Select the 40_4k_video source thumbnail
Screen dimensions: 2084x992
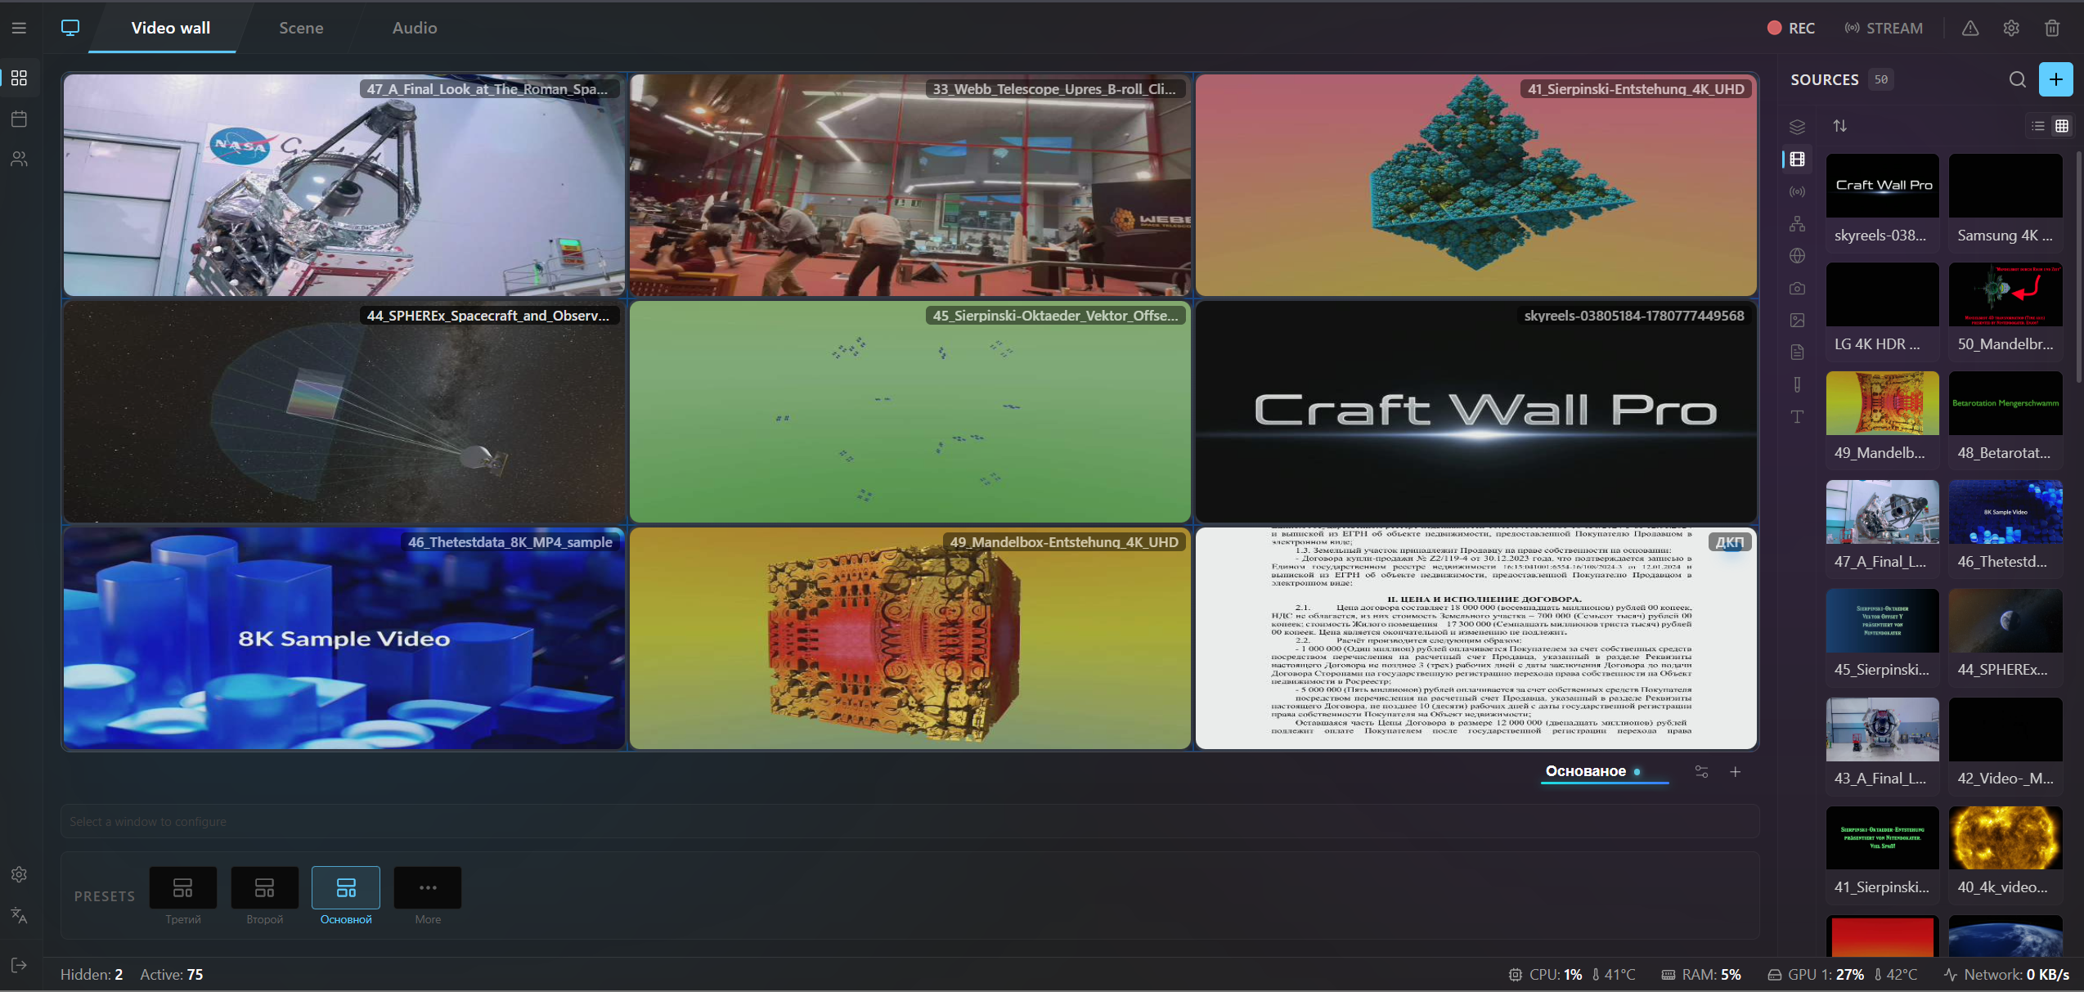tap(2005, 838)
